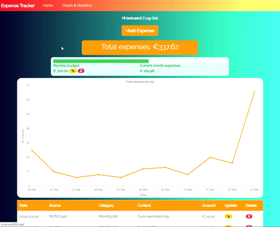The width and height of the screenshot is (280, 227).
Task: Click the Current month expenses label
Action: (x=161, y=65)
